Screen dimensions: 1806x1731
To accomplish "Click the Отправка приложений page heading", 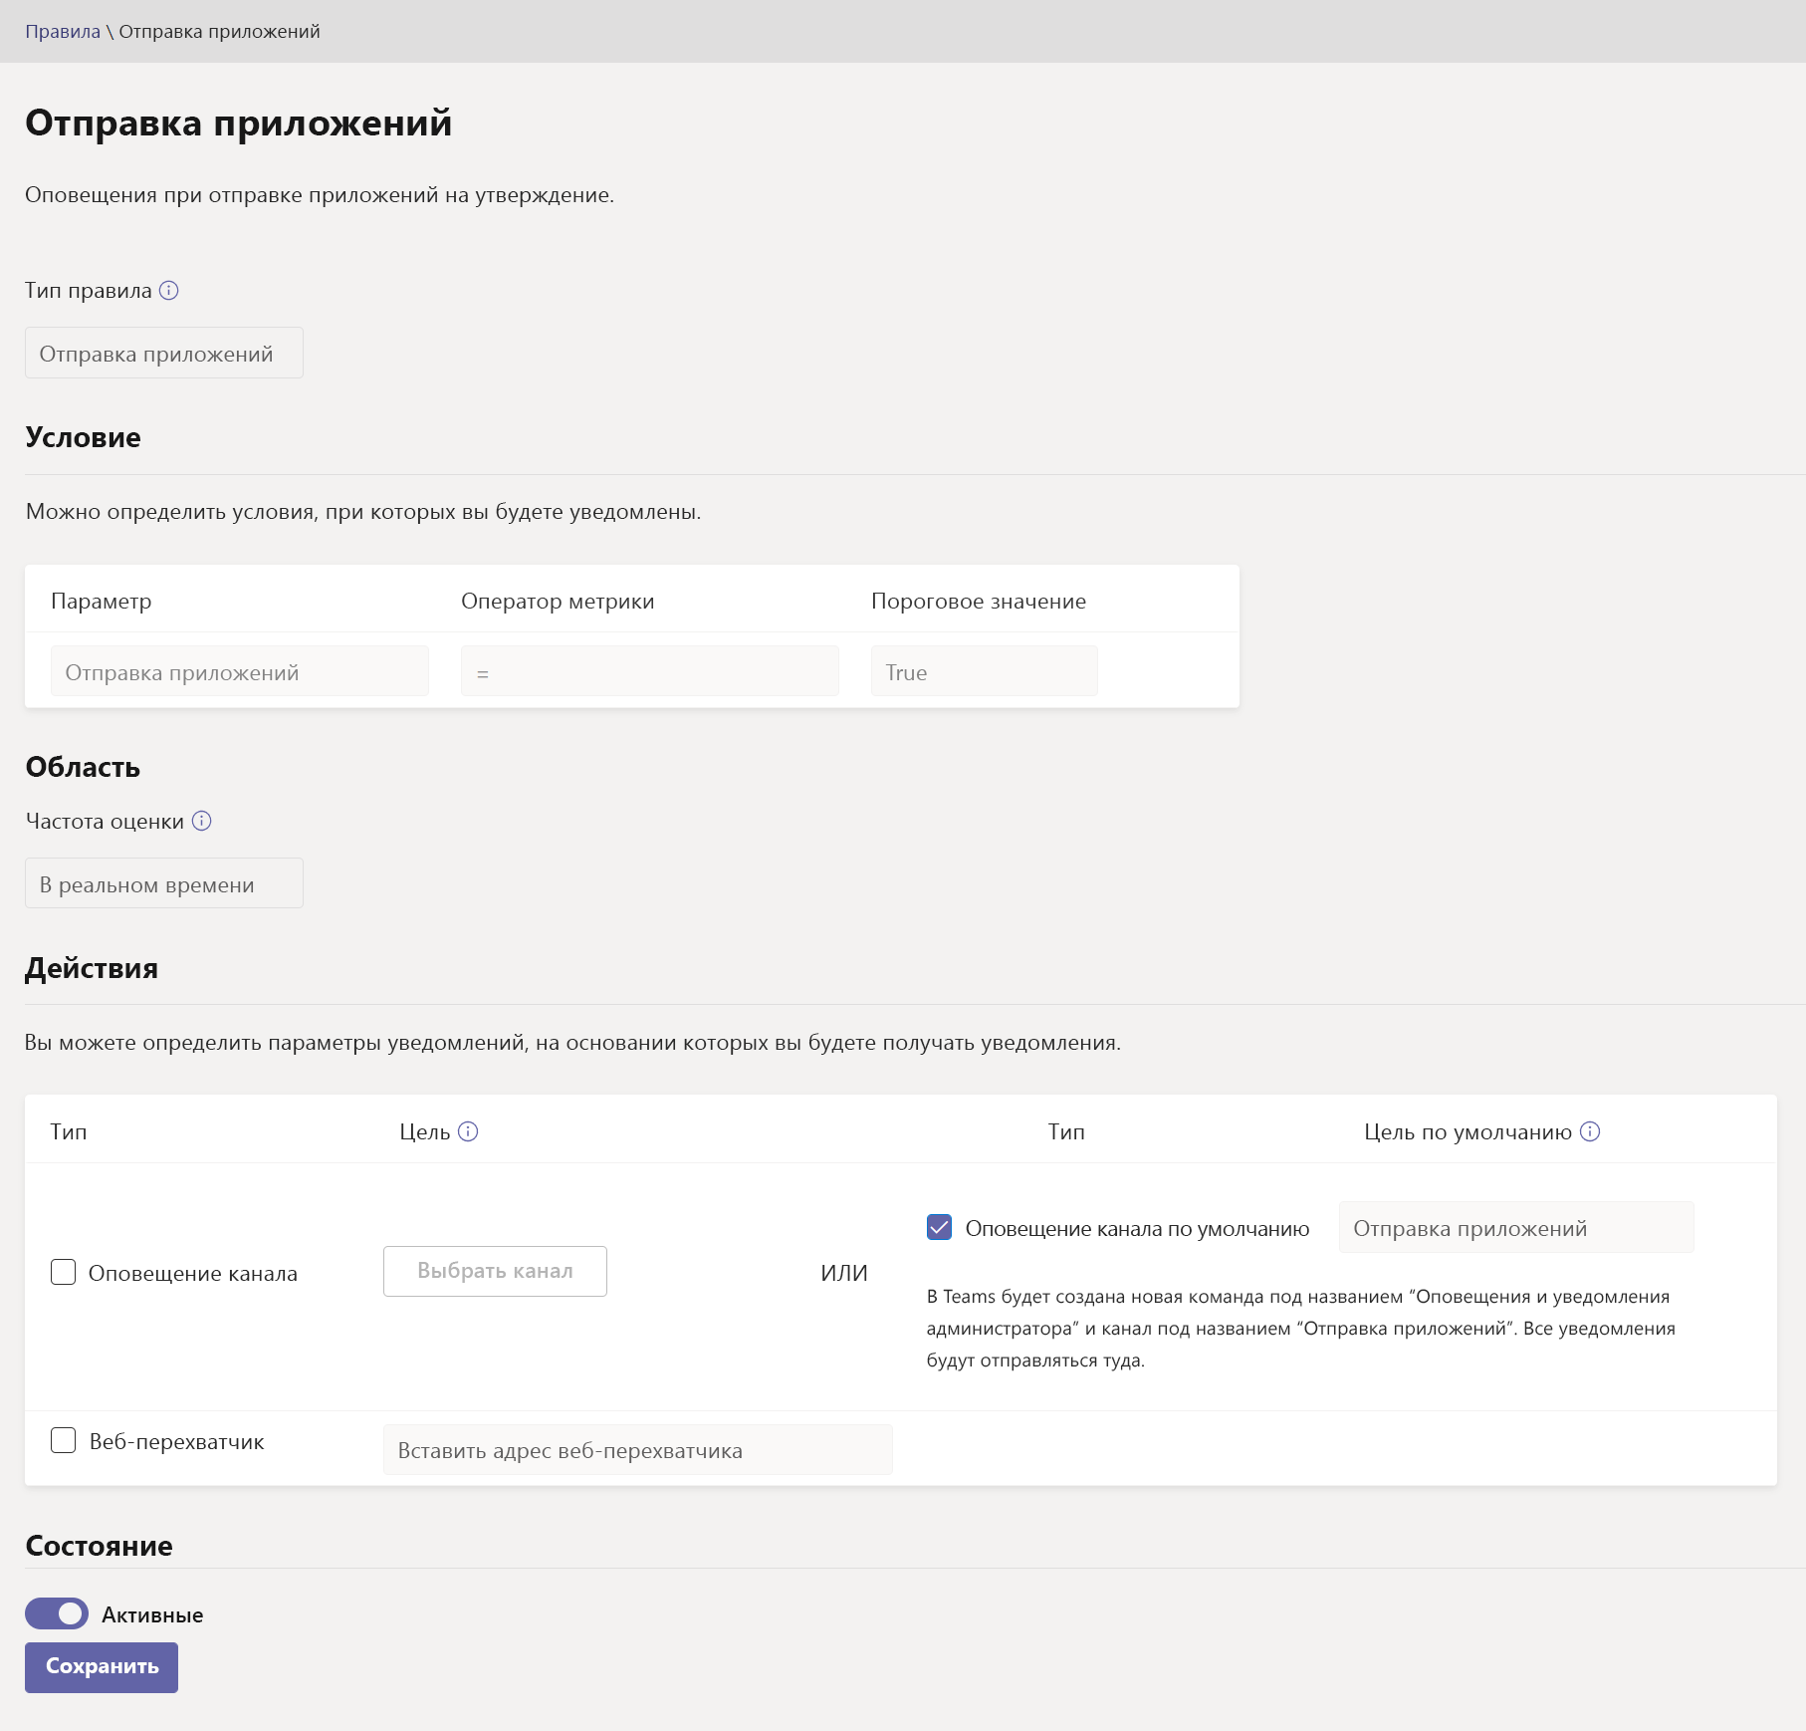I will pos(239,124).
